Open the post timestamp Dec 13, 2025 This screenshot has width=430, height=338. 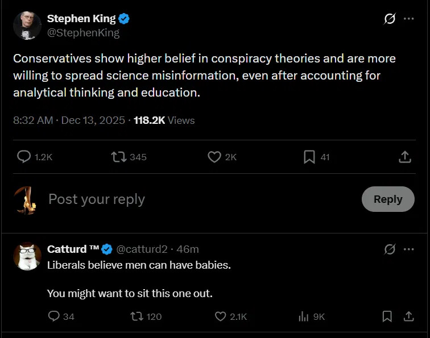[94, 120]
